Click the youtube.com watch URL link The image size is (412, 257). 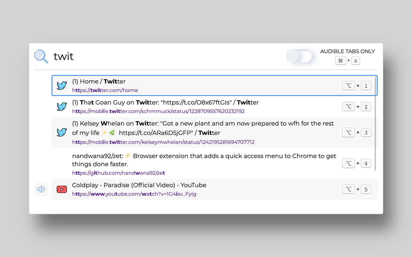(x=134, y=194)
